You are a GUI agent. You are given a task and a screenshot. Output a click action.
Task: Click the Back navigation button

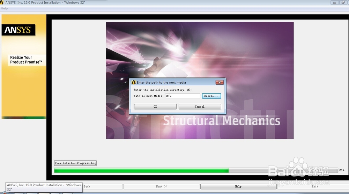[102, 186]
